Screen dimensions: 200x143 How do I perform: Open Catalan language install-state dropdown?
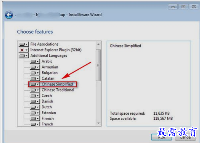[x=35, y=79]
